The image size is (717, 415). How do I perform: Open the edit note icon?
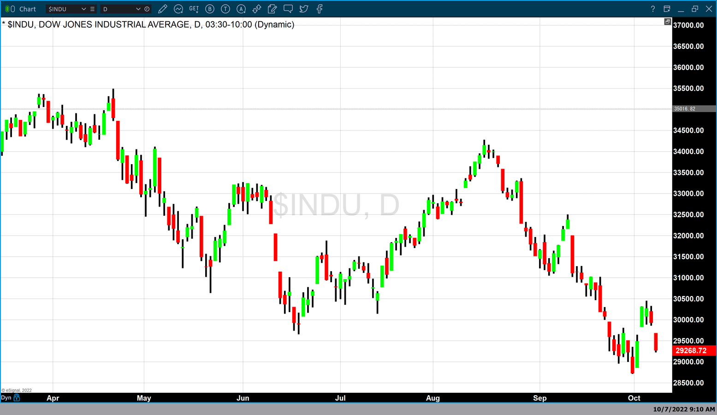(x=273, y=9)
